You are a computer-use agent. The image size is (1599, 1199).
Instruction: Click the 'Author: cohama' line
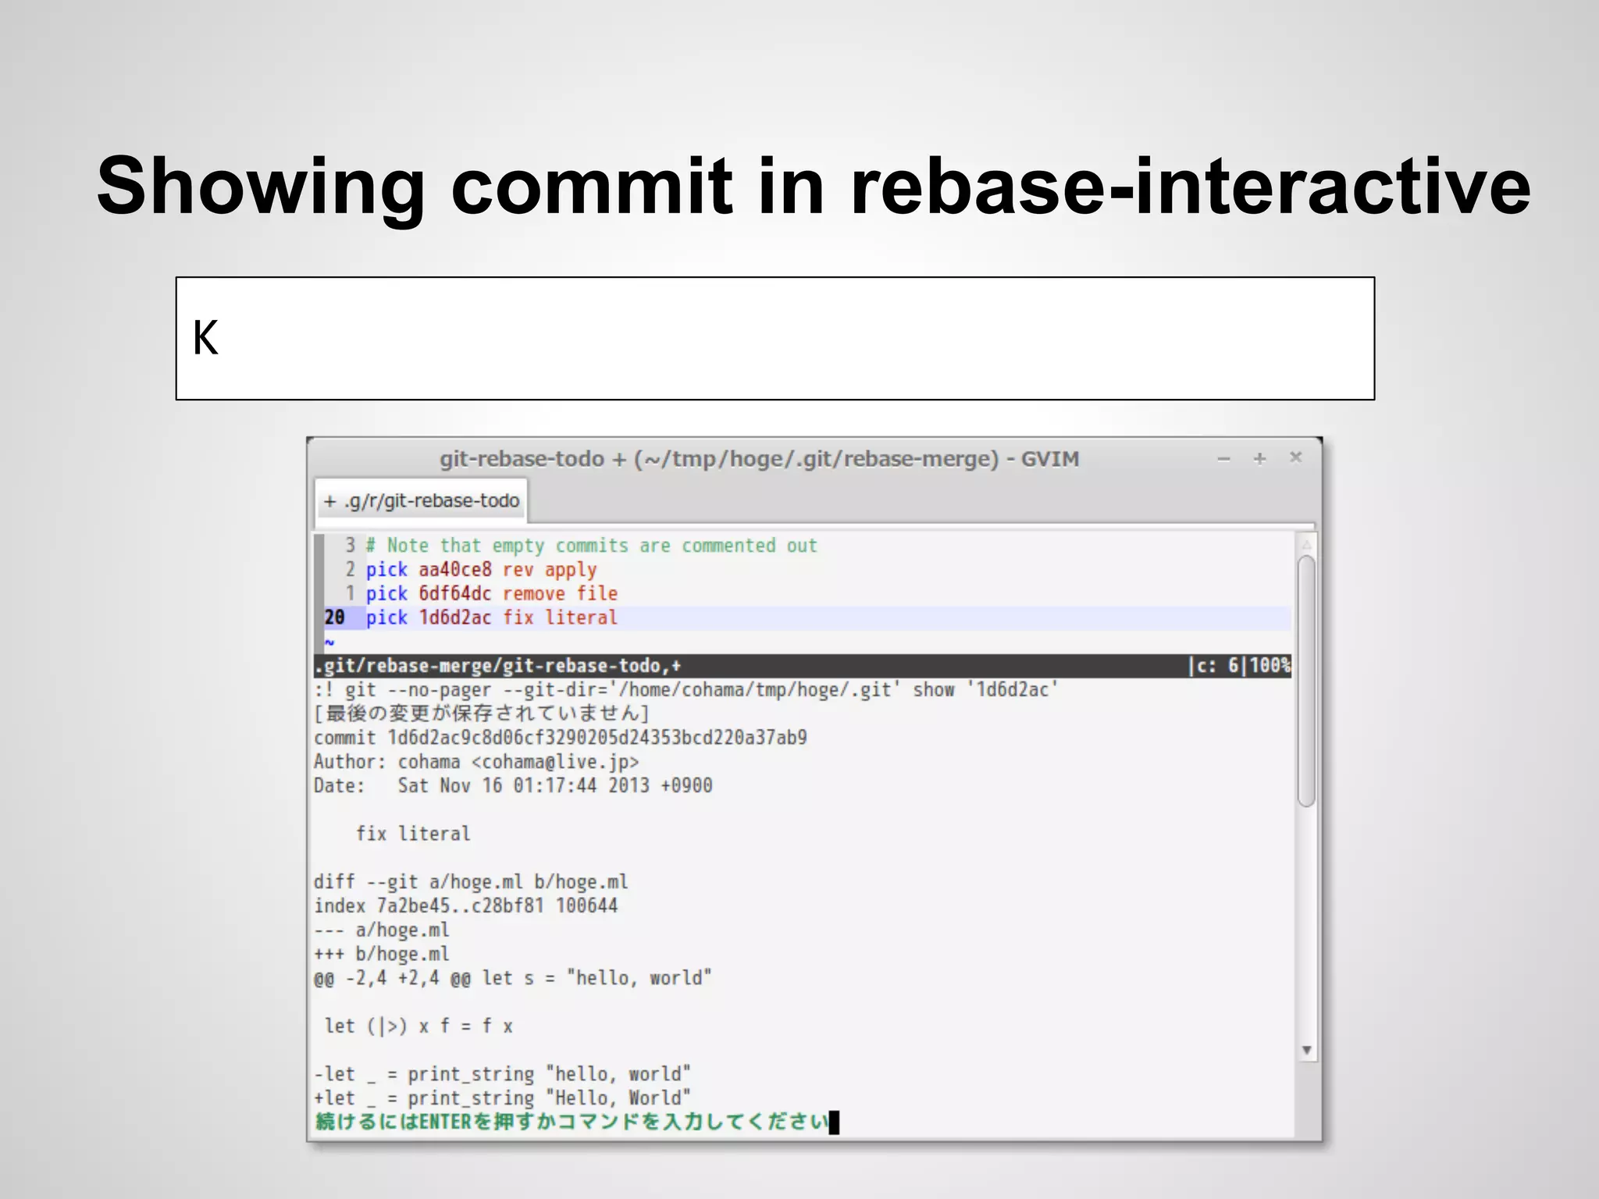(x=476, y=762)
